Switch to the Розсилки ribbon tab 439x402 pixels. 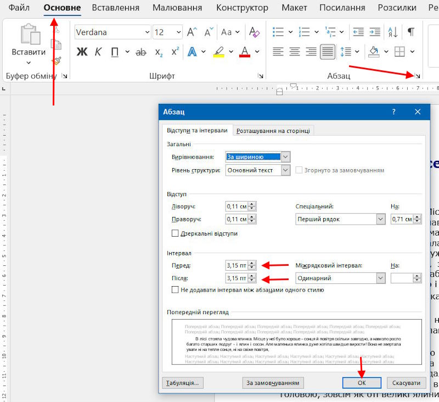tap(397, 8)
